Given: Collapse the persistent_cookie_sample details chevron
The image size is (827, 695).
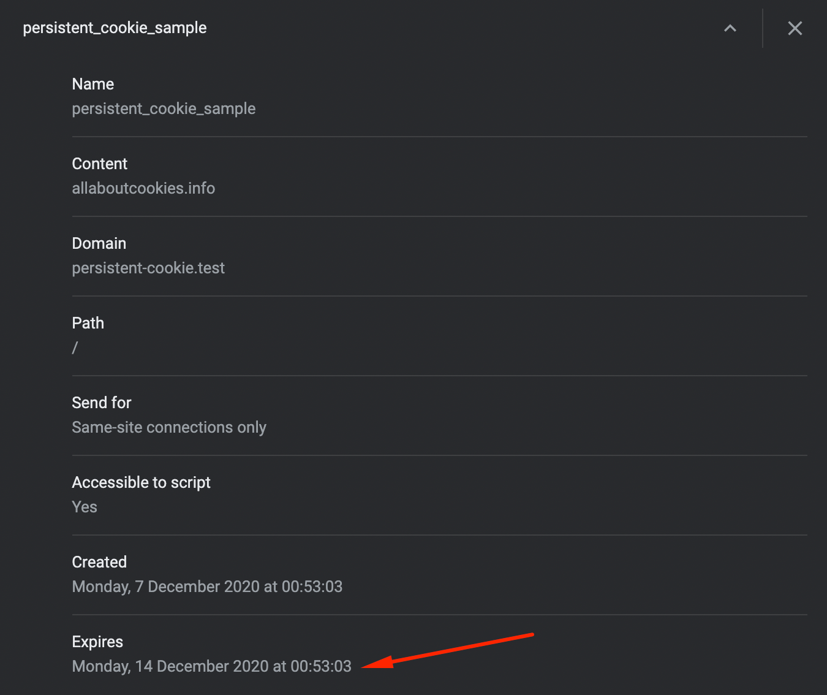Looking at the screenshot, I should pyautogui.click(x=730, y=28).
